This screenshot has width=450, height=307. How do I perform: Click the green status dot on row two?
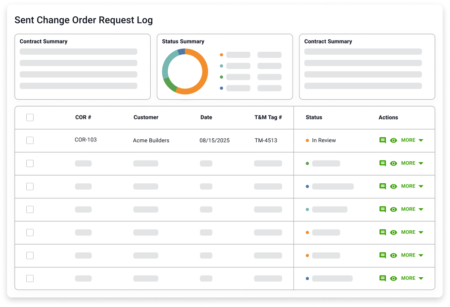coord(307,163)
